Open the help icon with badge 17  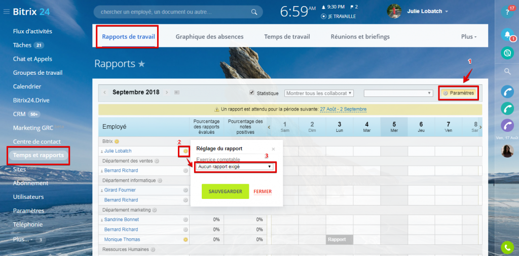(x=507, y=12)
